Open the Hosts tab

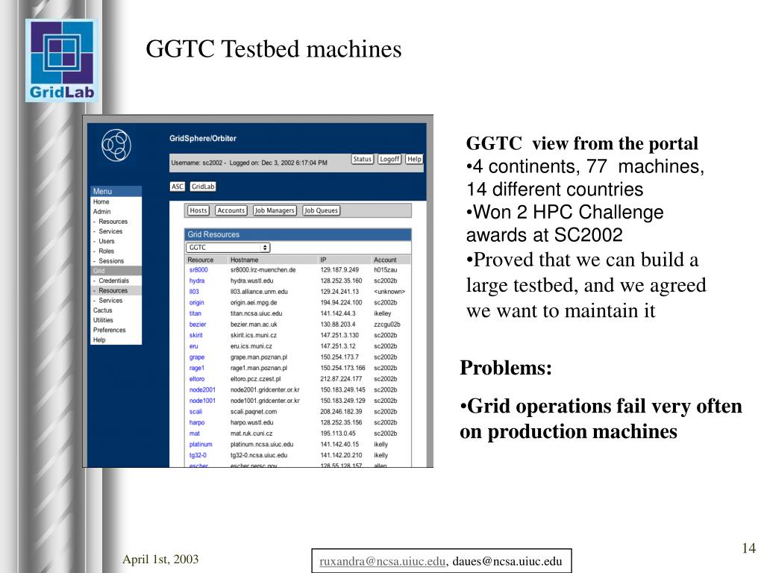198,210
